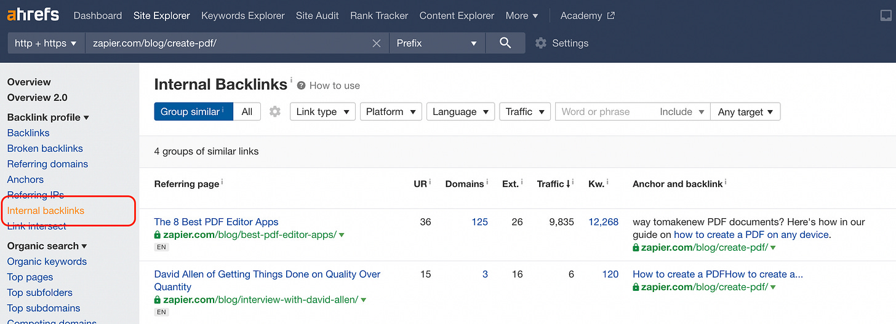Viewport: 896px width, 324px height.
Task: Open the Traffic filter dropdown
Action: [525, 111]
